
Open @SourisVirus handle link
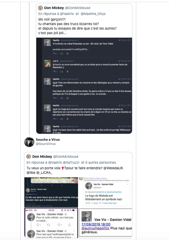coord(46,144)
